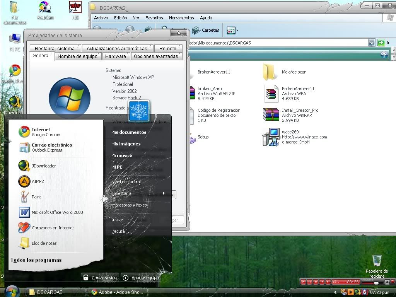This screenshot has height=297, width=396.
Task: Click the red V antivirus tray icon
Action: [364, 292]
